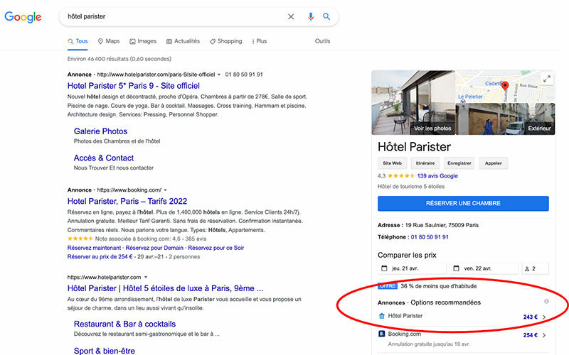Expand the map with the fullscreen icon
The width and height of the screenshot is (569, 355).
546,79
